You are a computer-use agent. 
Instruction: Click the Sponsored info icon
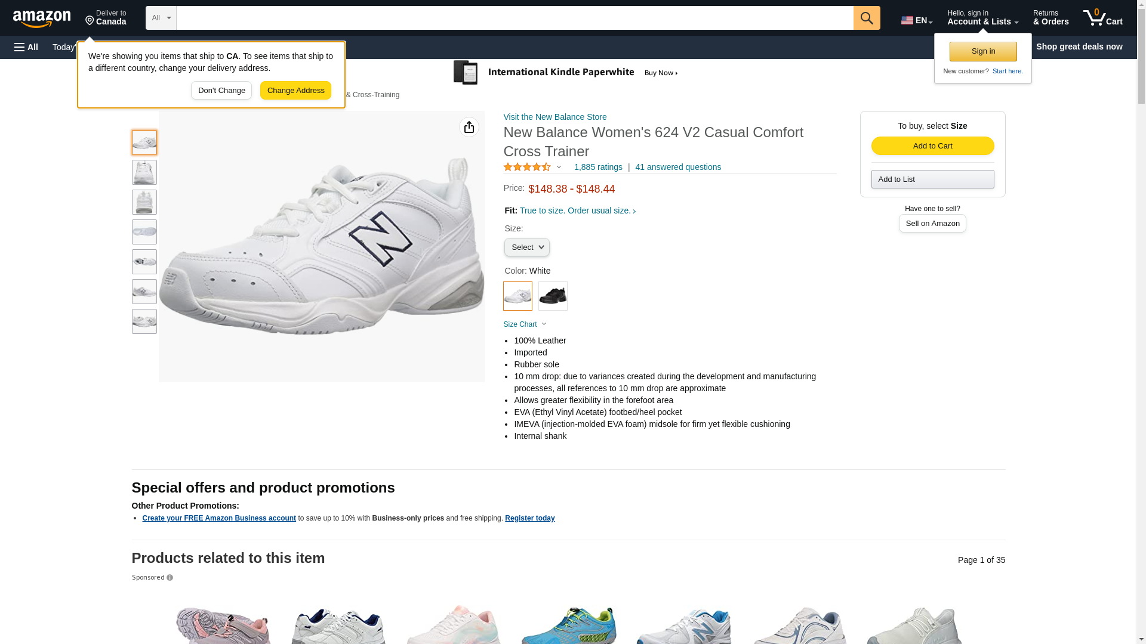(170, 578)
